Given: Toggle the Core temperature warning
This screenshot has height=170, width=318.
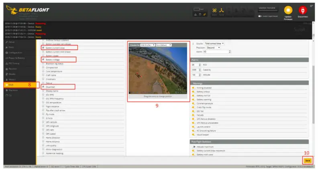Looking at the screenshot, I should tap(194, 103).
